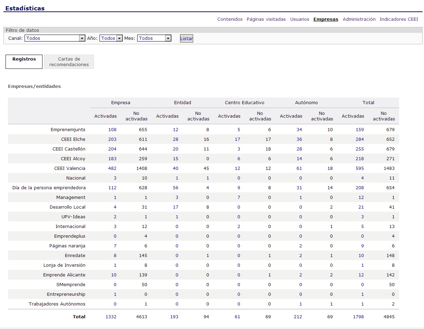
Task: Click grand total activated link 1798
Action: tap(358, 317)
